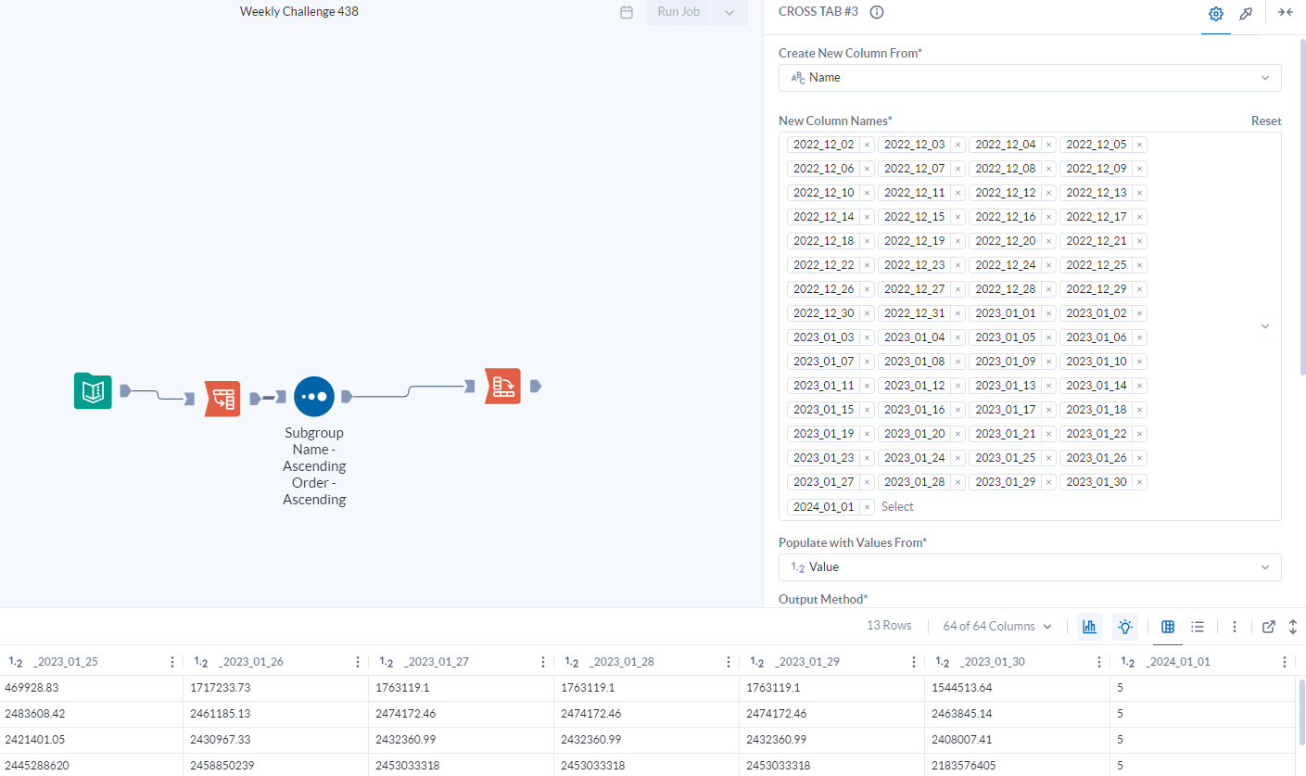The image size is (1306, 776).
Task: Open the Cross Tab settings gear tab
Action: coord(1215,13)
